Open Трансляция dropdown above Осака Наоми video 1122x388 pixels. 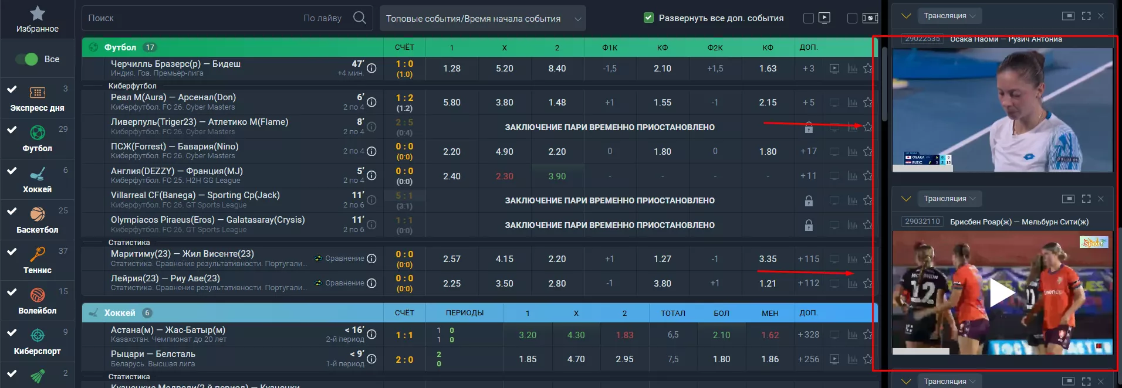click(x=949, y=16)
